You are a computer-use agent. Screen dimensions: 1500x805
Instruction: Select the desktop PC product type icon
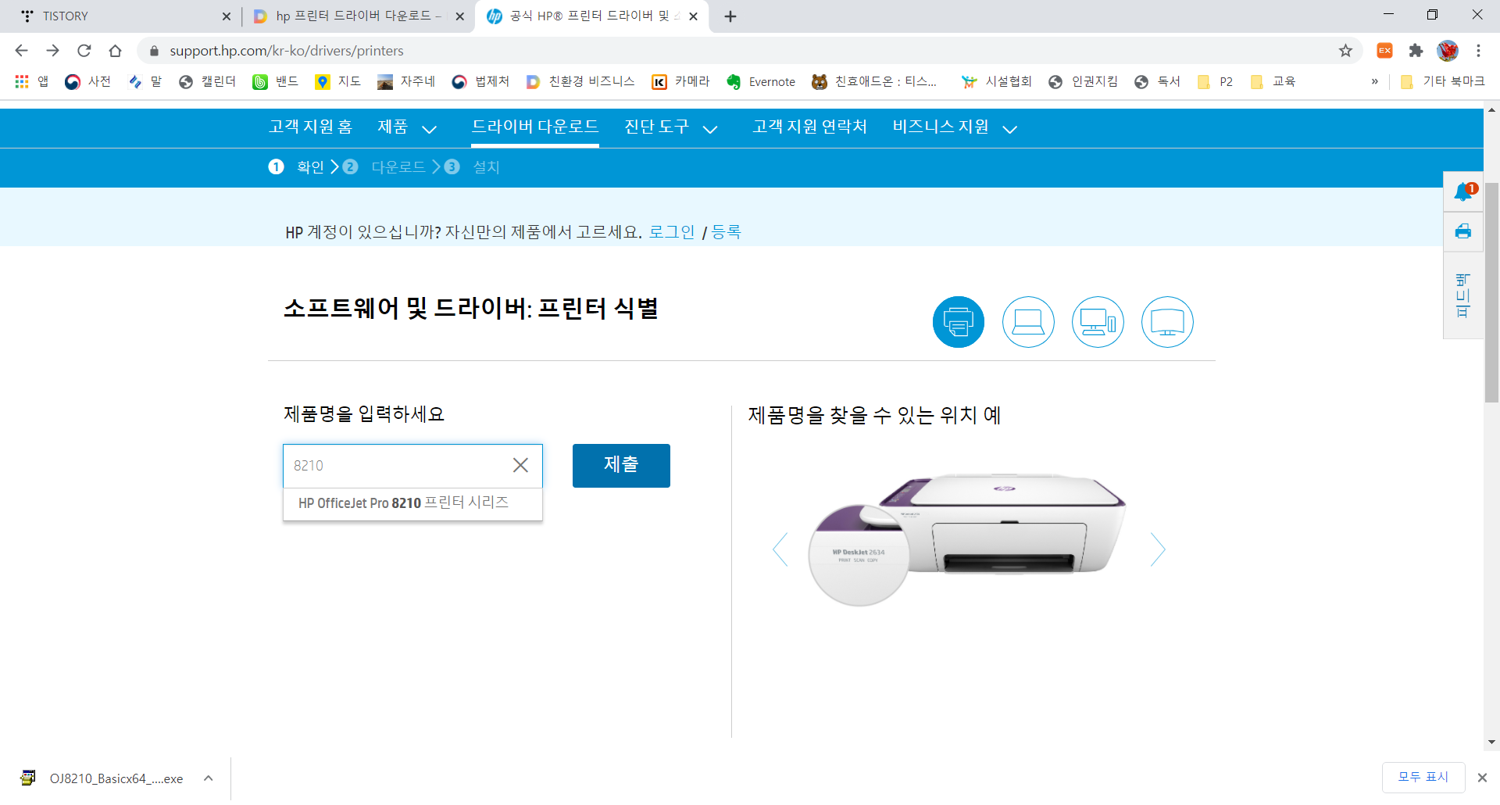coord(1098,322)
